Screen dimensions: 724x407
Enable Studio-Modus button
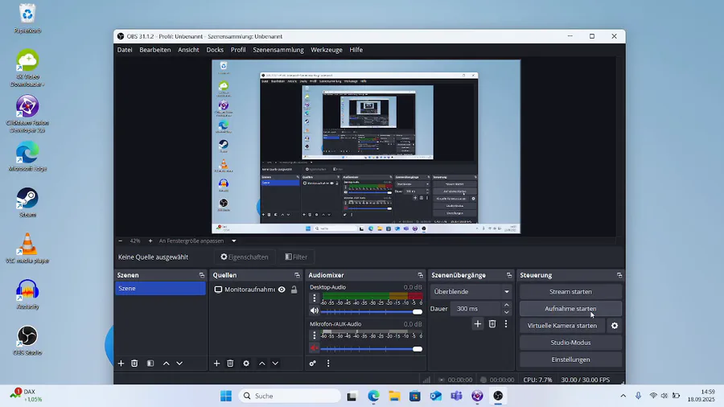[570, 343]
